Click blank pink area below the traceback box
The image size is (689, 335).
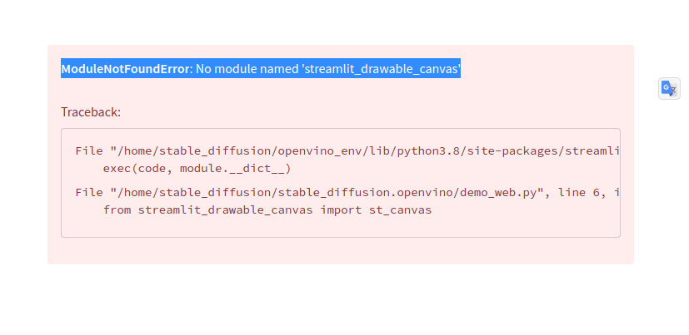coord(341,251)
